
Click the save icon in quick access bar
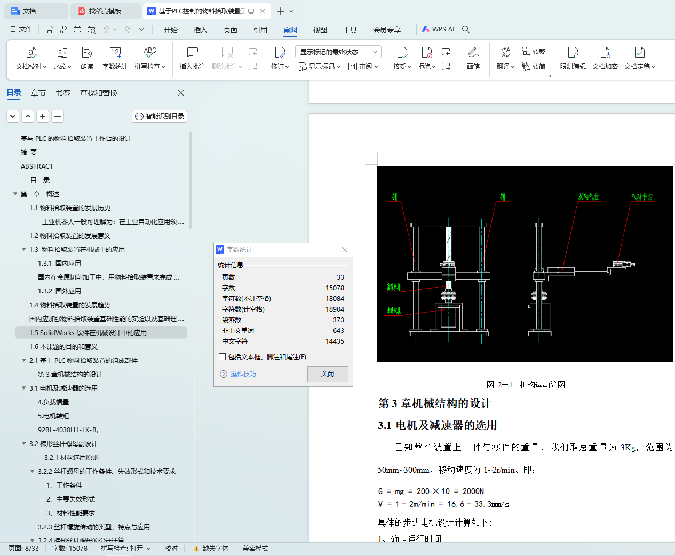(50, 29)
